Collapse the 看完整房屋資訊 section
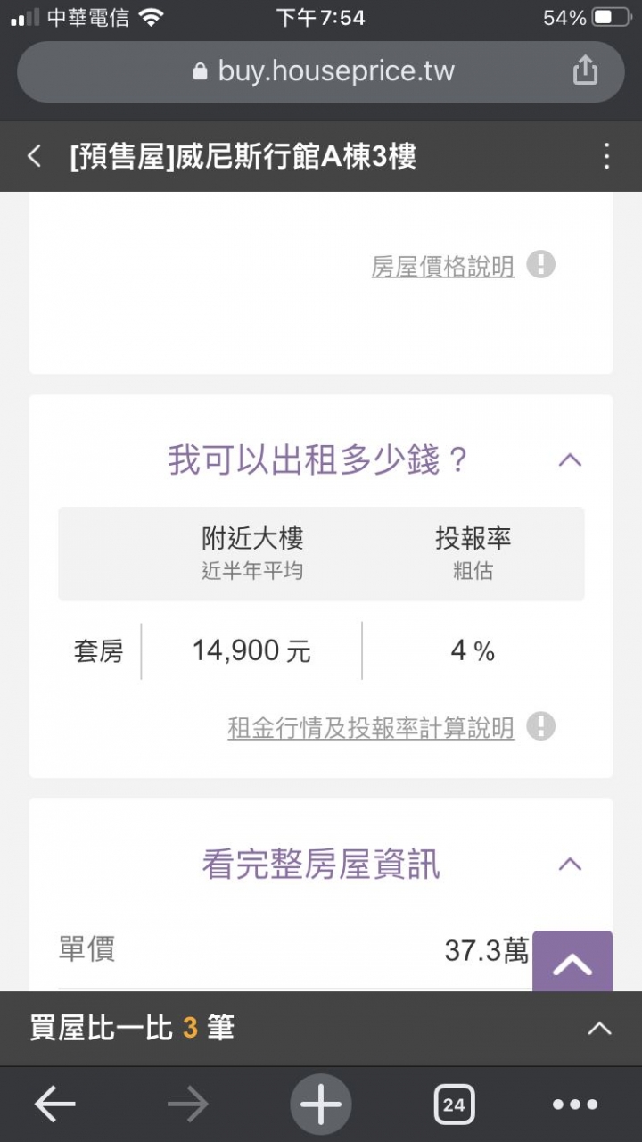 tap(570, 864)
